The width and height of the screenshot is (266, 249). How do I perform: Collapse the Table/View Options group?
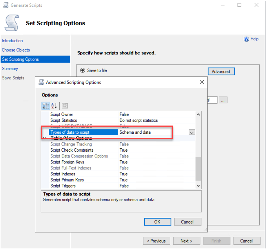tap(44, 138)
